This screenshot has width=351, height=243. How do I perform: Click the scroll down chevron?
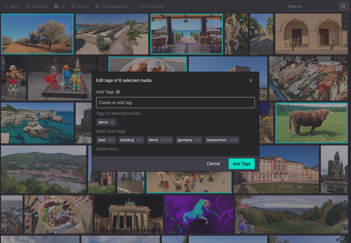(x=346, y=26)
